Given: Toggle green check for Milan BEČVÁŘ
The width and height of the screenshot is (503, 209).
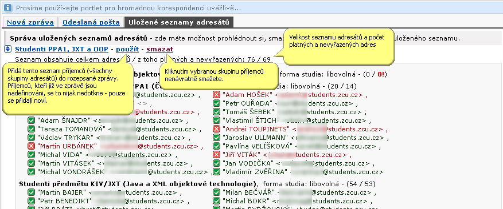Looking at the screenshot, I should coord(217,192).
